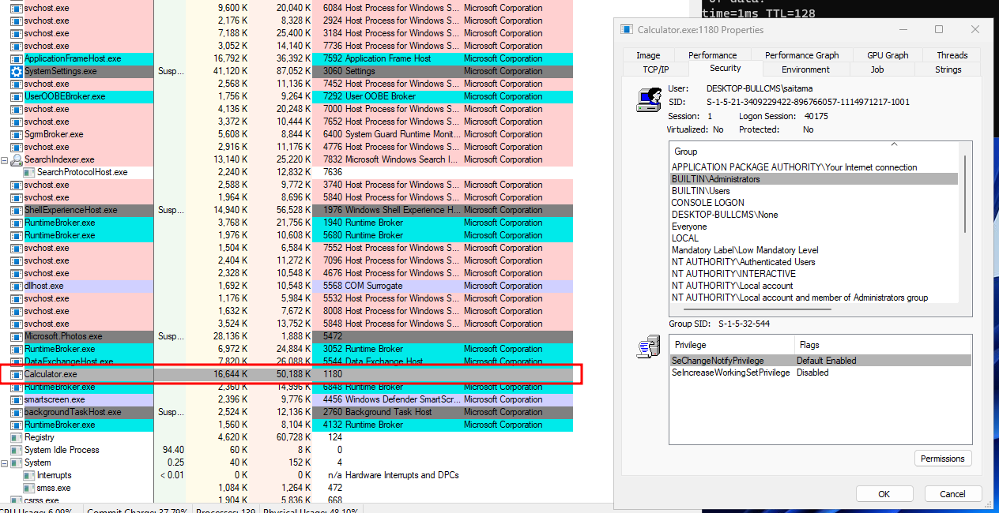
Task: Select the BUILTIN\Administrators group row
Action: click(814, 179)
